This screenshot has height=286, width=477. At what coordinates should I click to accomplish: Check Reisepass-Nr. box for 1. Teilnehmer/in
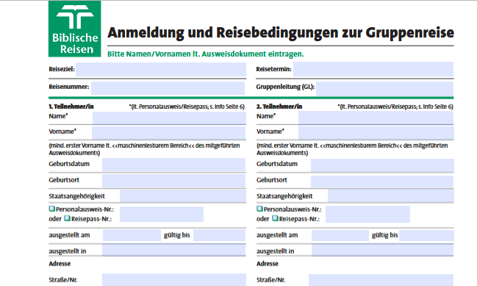pos(67,218)
